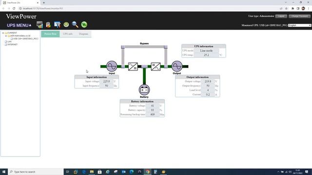Viewport: 312px width, 175px height.
Task: Go back with the browser back arrow
Action: tap(3, 9)
